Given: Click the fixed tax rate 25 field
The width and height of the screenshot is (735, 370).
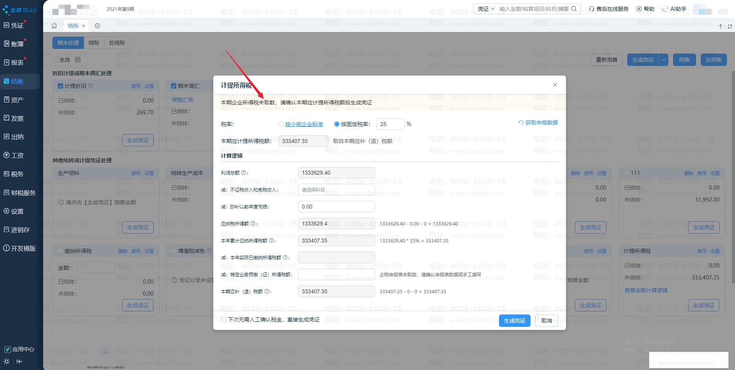Looking at the screenshot, I should point(390,124).
